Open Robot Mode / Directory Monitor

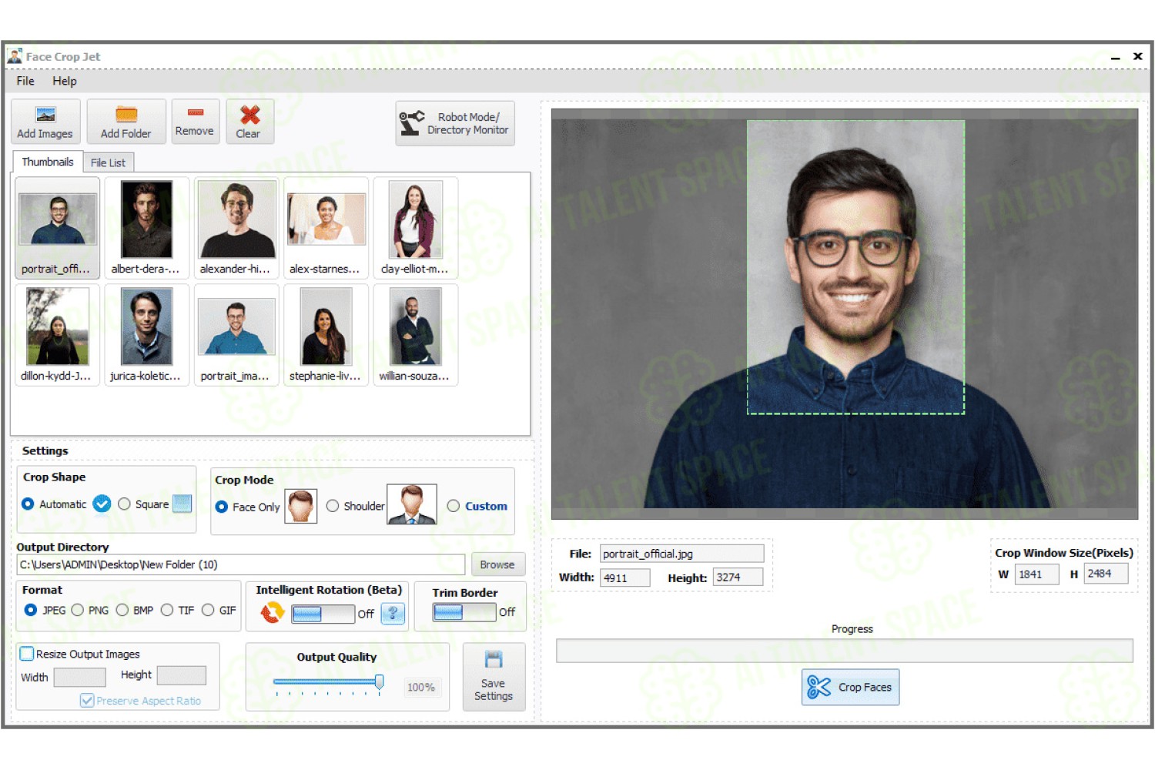click(x=455, y=123)
